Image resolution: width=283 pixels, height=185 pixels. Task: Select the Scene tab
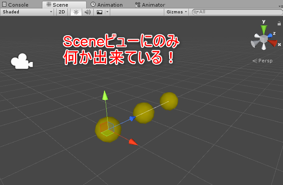point(64,5)
